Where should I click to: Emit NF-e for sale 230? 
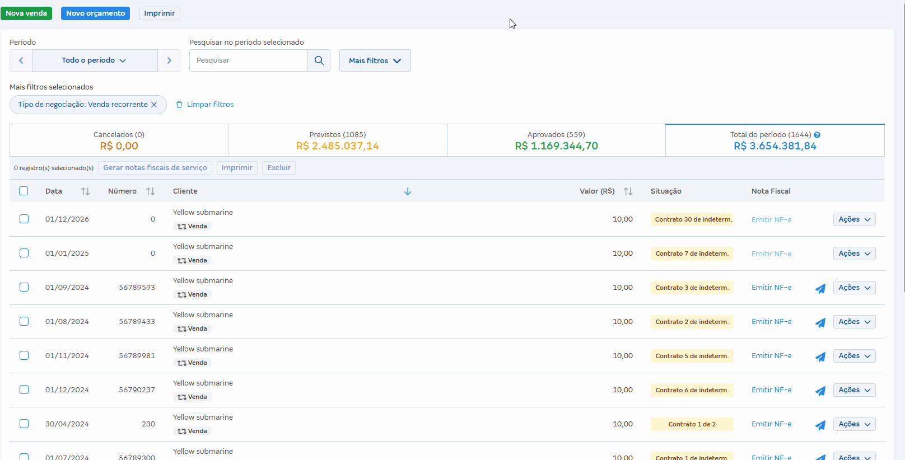[772, 424]
